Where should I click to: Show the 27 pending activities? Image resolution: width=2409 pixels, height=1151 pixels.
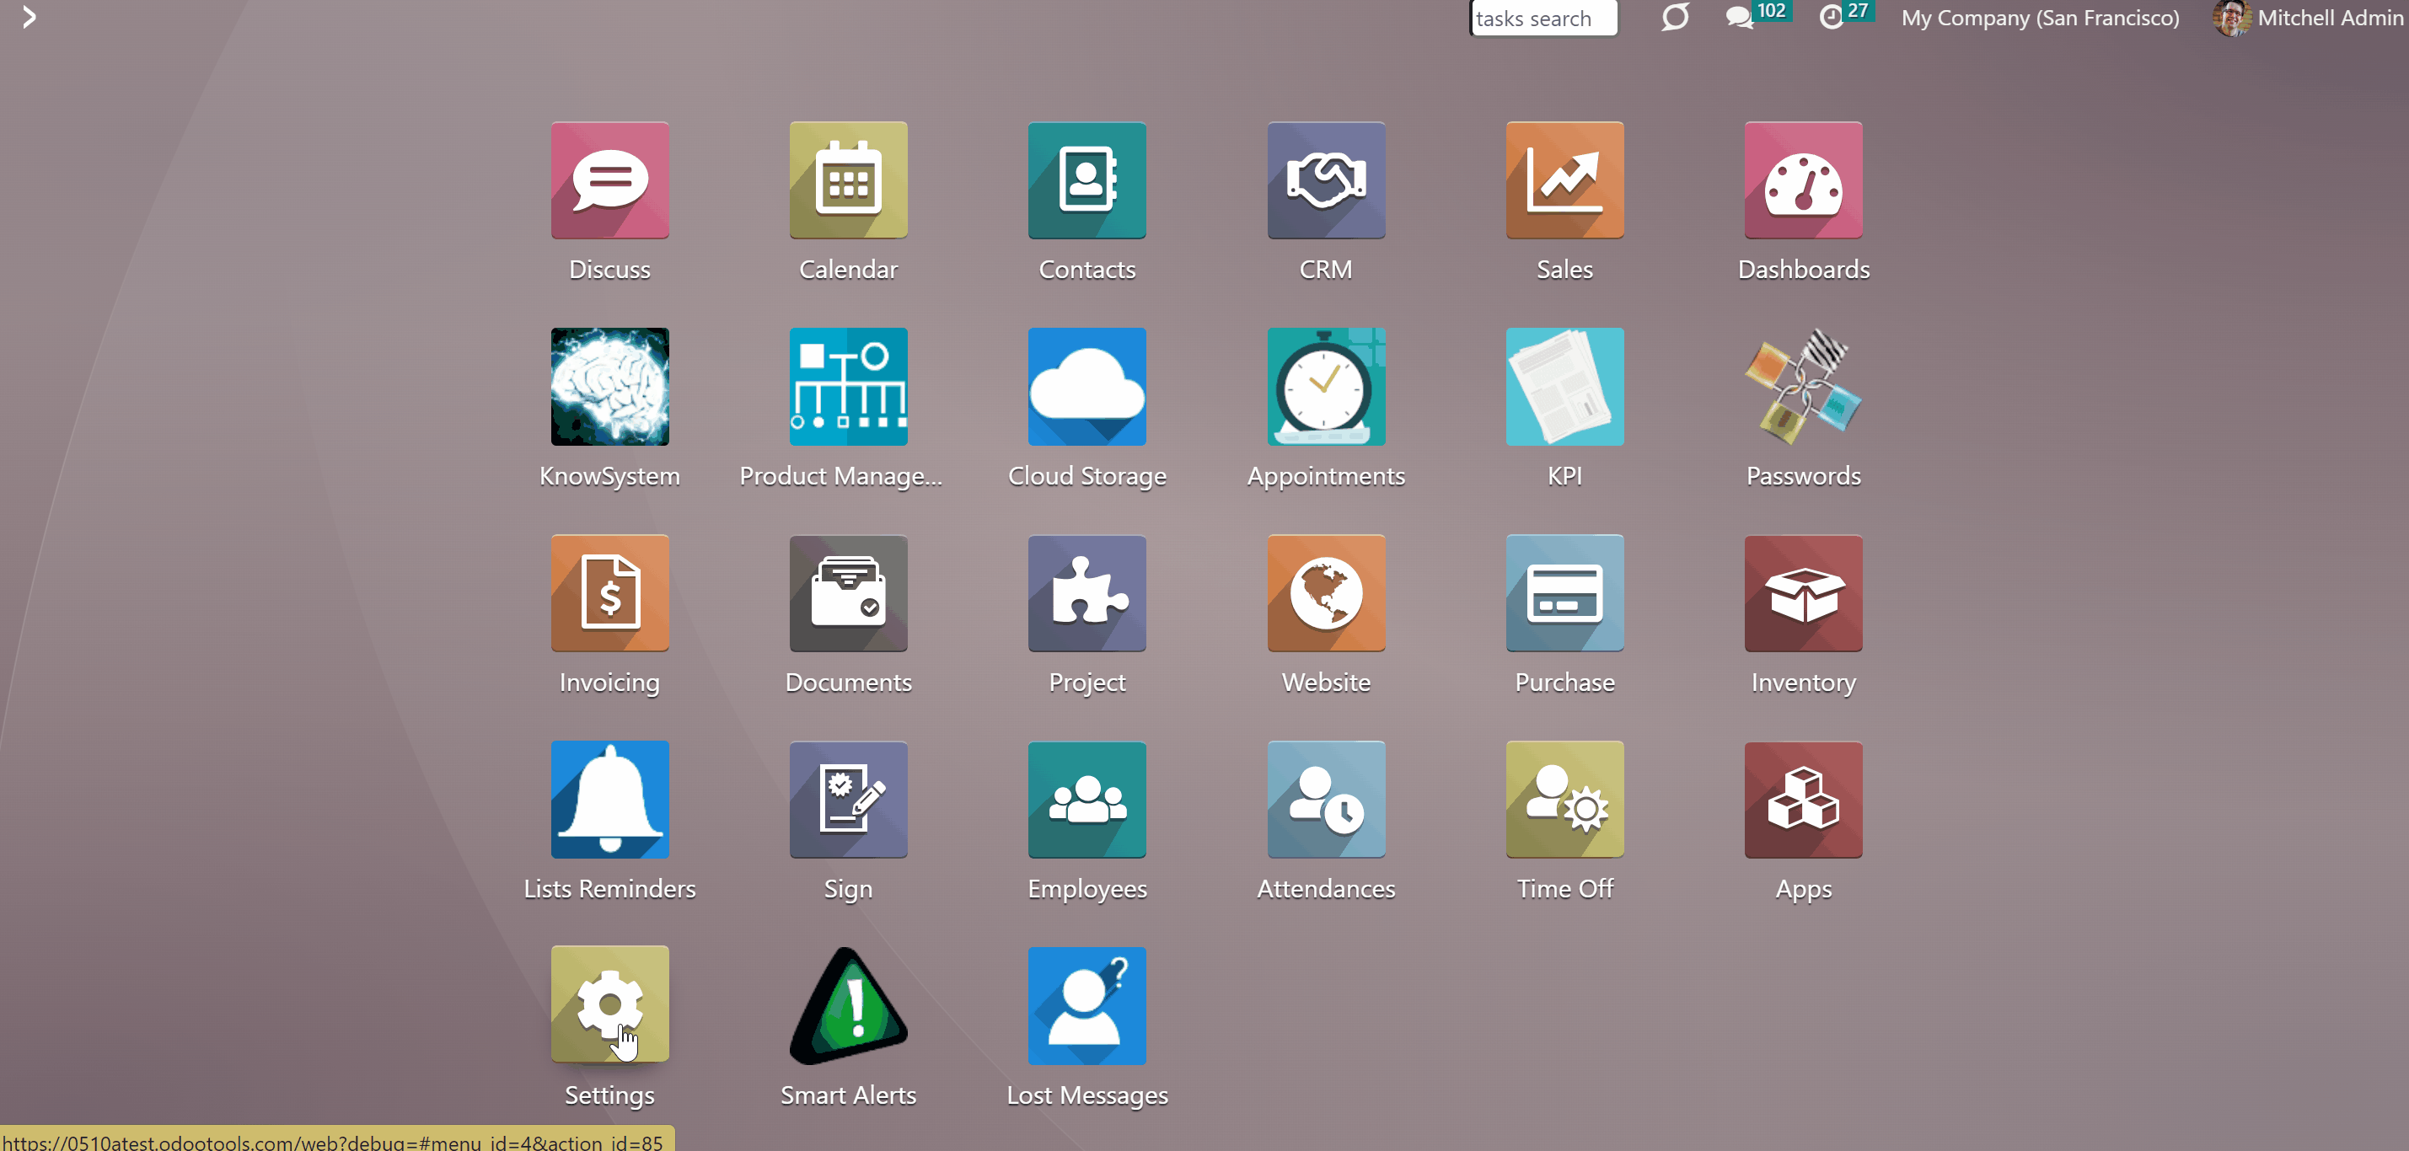click(x=1845, y=16)
